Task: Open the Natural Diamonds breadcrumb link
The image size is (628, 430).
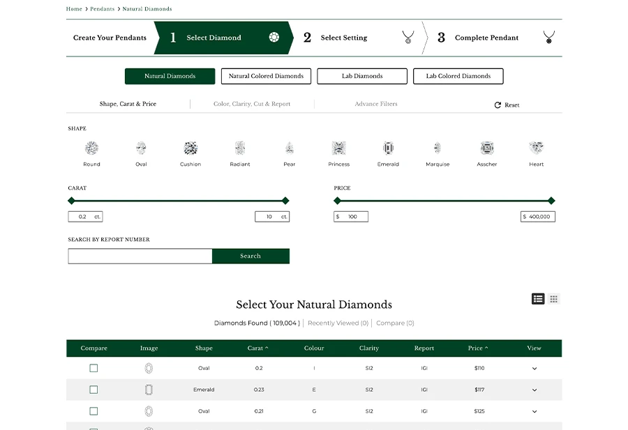Action: (x=147, y=9)
